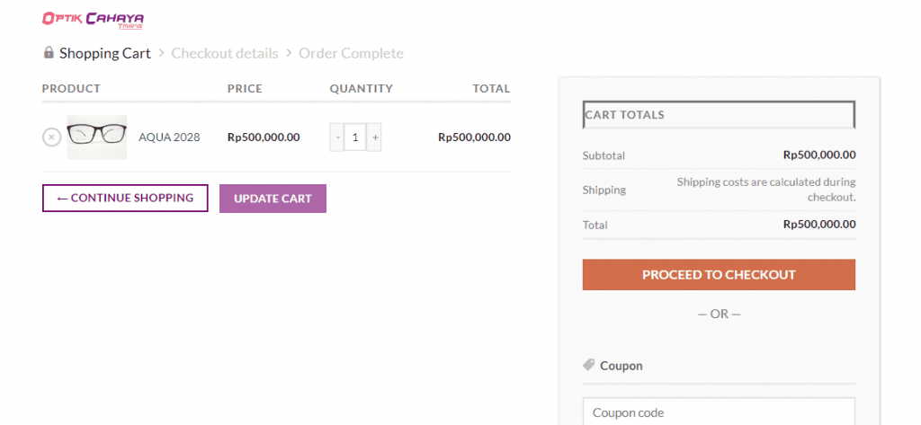Image resolution: width=921 pixels, height=425 pixels.
Task: Decrease quantity with the minus button
Action: (x=337, y=137)
